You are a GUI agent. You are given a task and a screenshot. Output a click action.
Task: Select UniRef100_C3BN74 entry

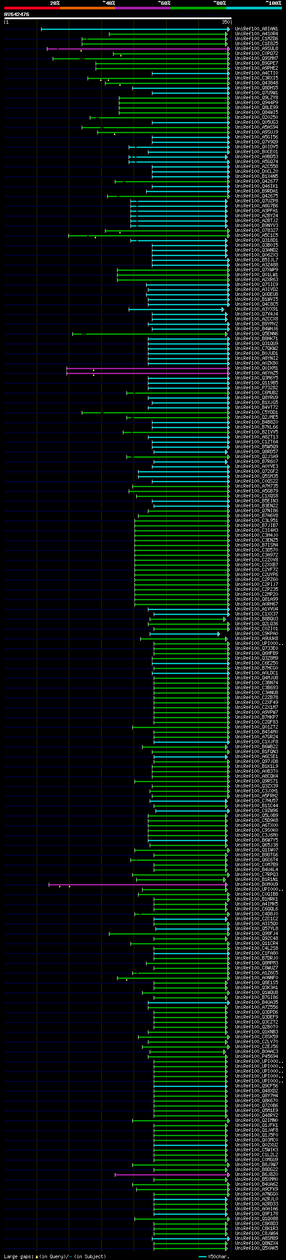(x=256, y=683)
